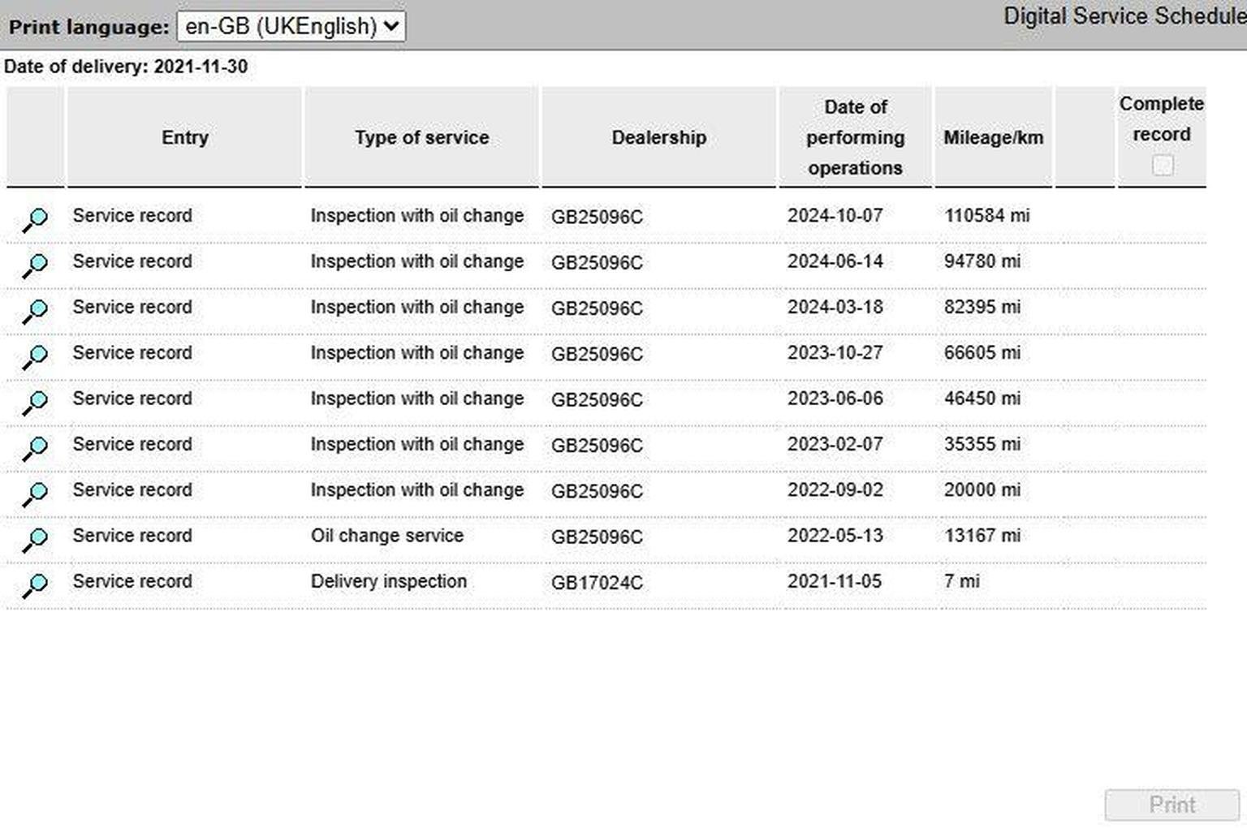Open the Oil change service record magnifier
The height and width of the screenshot is (828, 1247).
(35, 539)
